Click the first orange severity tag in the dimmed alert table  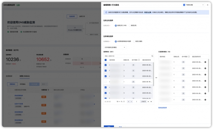pyautogui.click(x=44, y=97)
